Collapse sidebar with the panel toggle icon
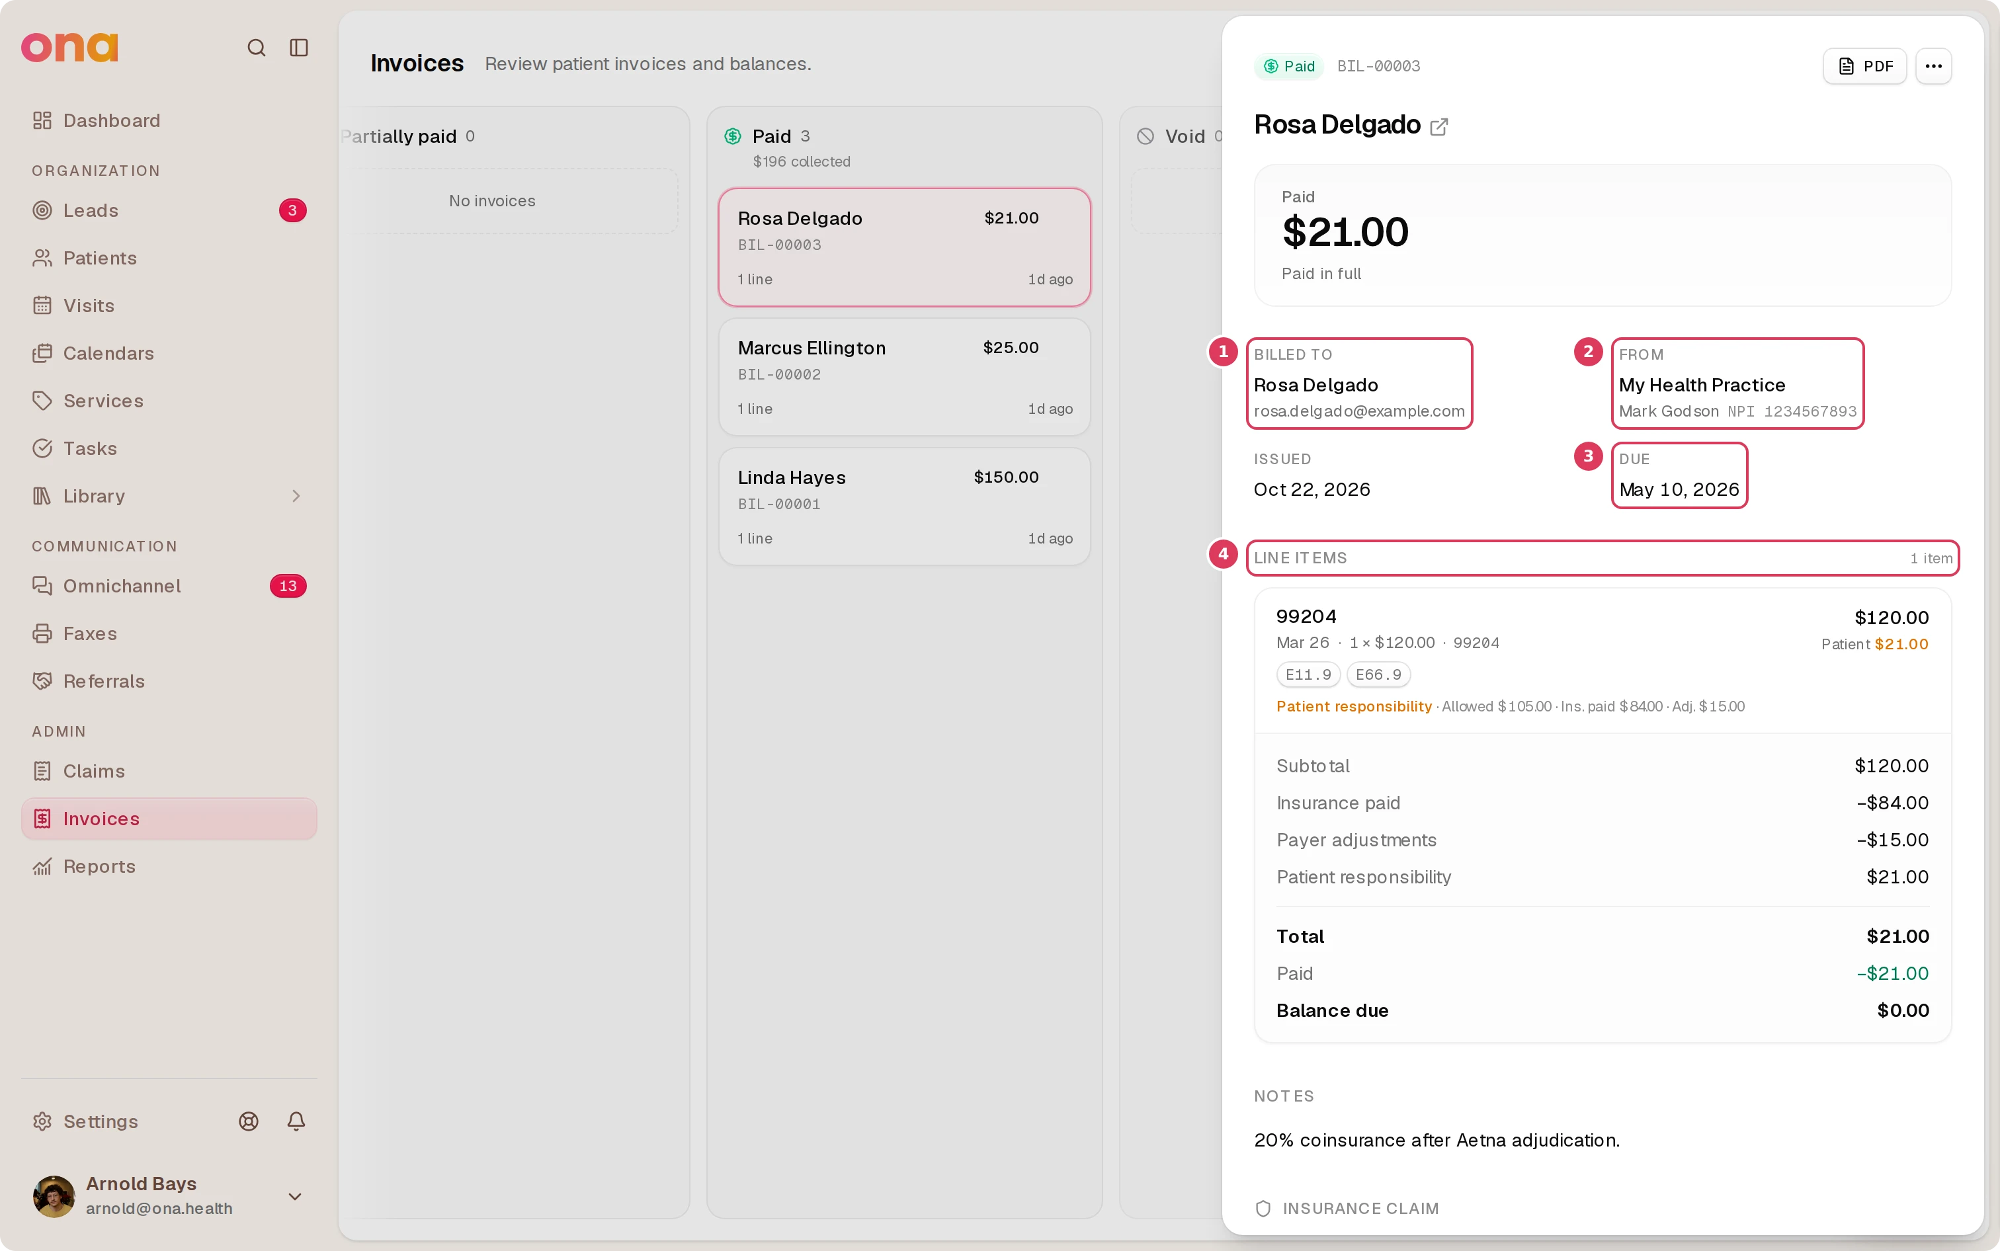 tap(299, 48)
